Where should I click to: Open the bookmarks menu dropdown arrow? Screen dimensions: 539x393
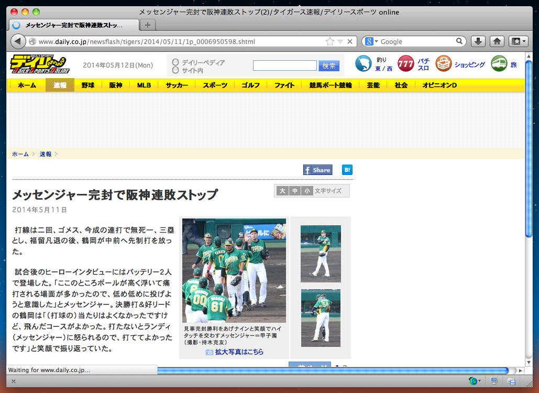pos(524,41)
